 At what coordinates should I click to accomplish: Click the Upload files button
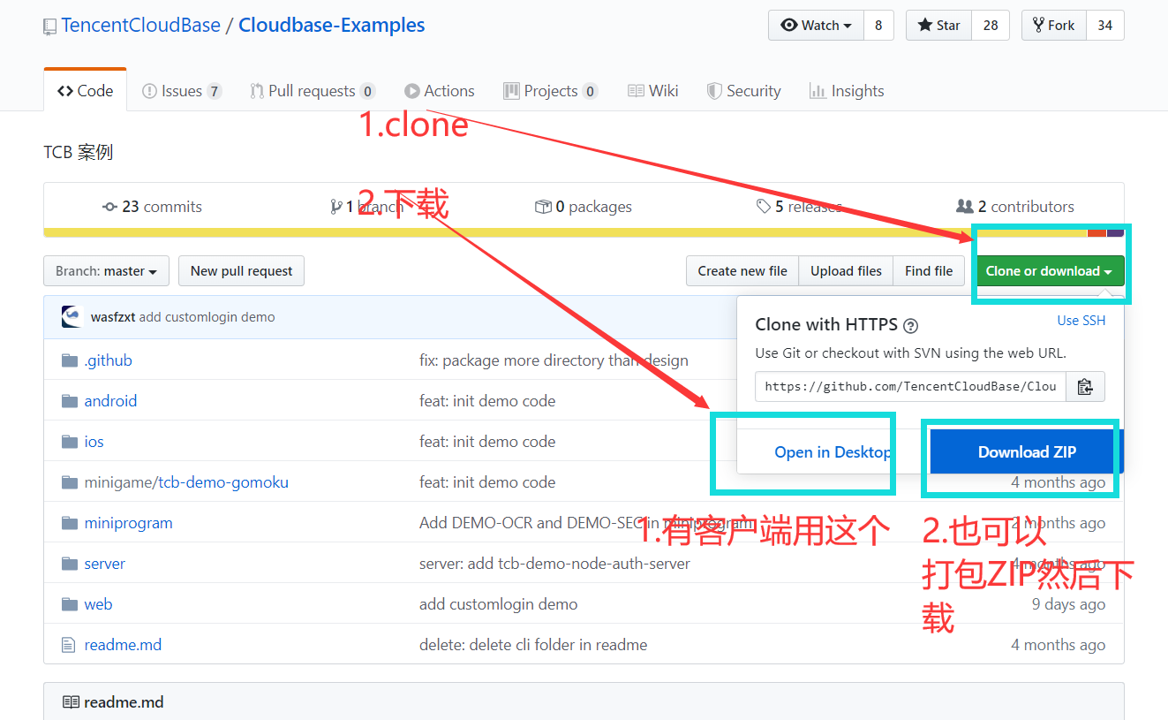click(846, 271)
